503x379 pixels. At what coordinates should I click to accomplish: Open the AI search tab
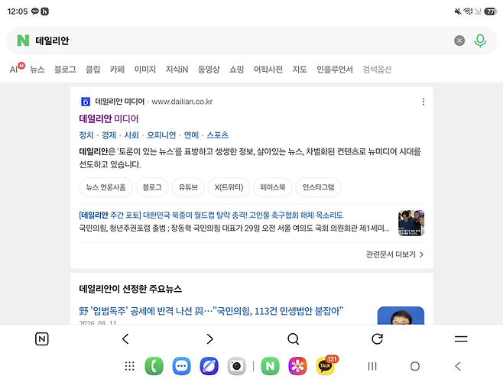click(x=15, y=69)
